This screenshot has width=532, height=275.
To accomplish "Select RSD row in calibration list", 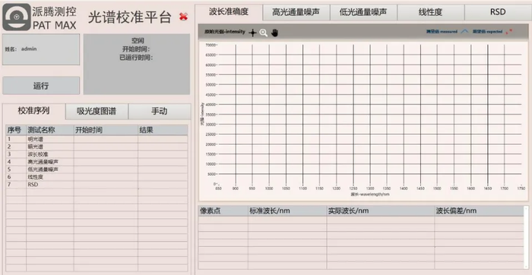I will 97,184.
